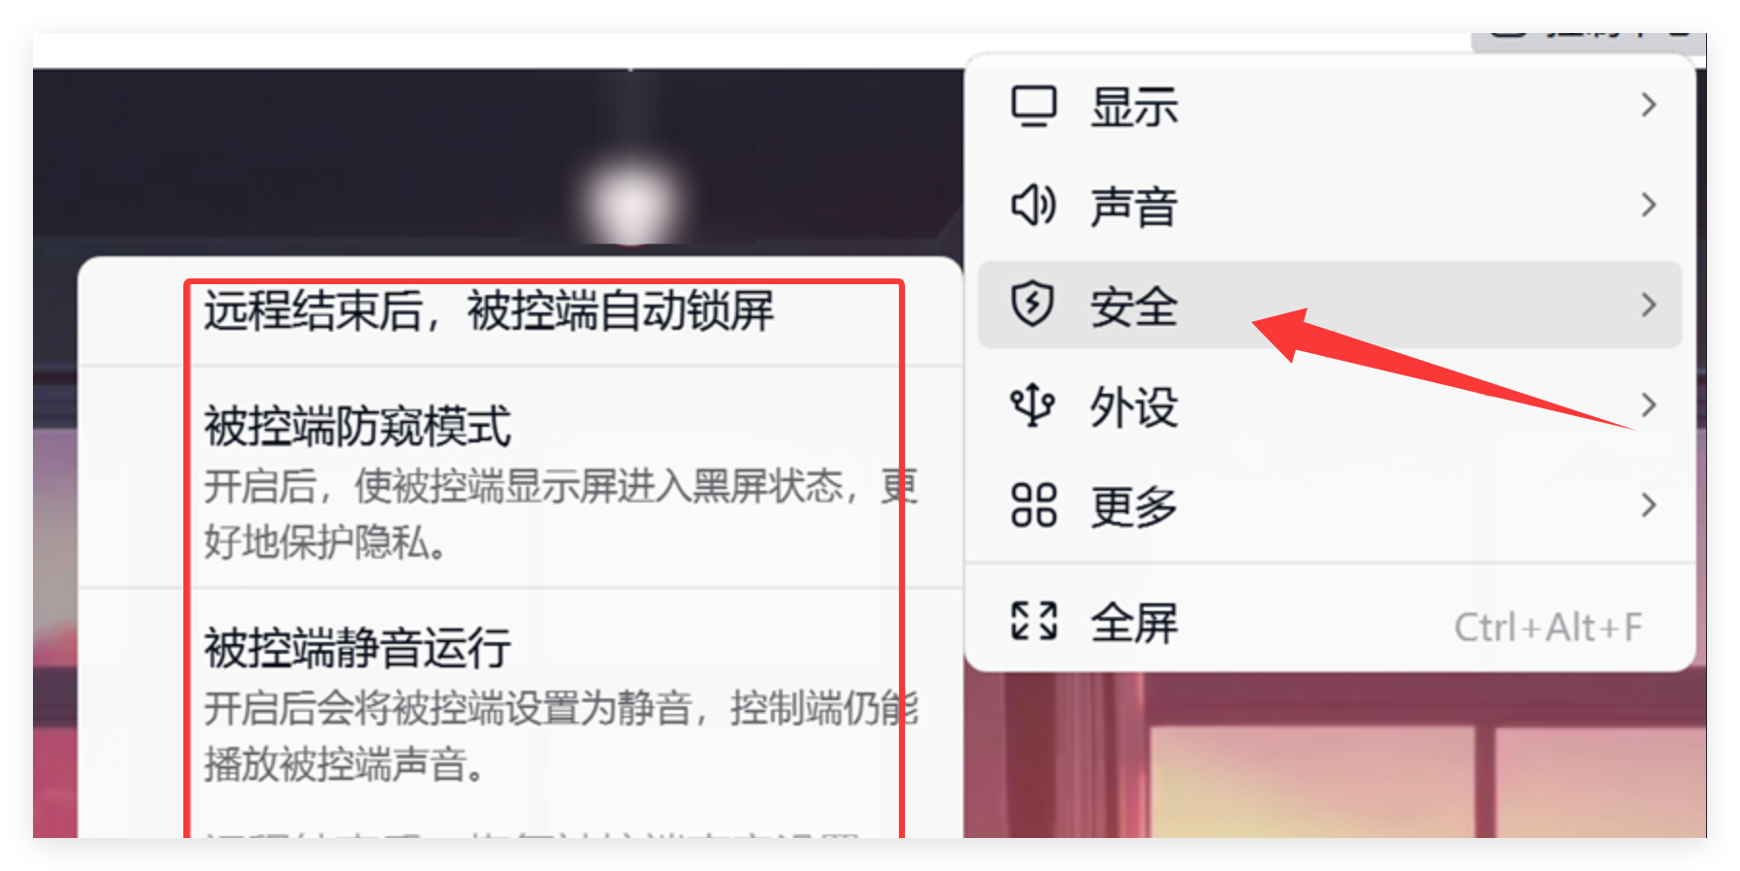Enable 被控端防窥模式 privacy mode
The image size is (1740, 871).
[520, 478]
